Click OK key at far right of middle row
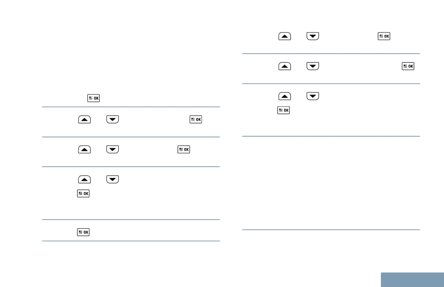Image resolution: width=444 pixels, height=287 pixels. point(408,66)
